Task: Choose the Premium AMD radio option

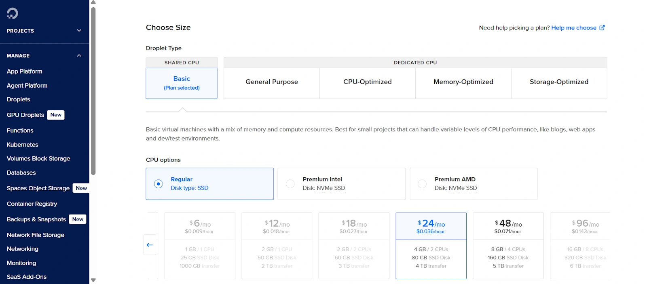Action: click(422, 184)
